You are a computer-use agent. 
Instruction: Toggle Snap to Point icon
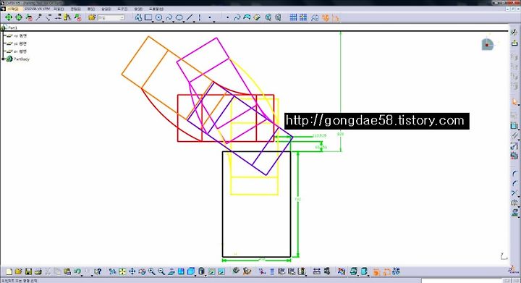(303, 17)
